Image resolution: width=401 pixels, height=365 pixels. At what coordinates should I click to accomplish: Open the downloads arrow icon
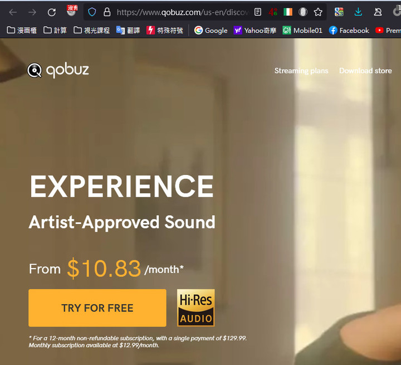[x=358, y=12]
